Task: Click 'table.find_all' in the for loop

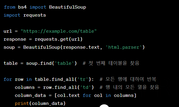Action: pyautogui.click(x=54, y=79)
